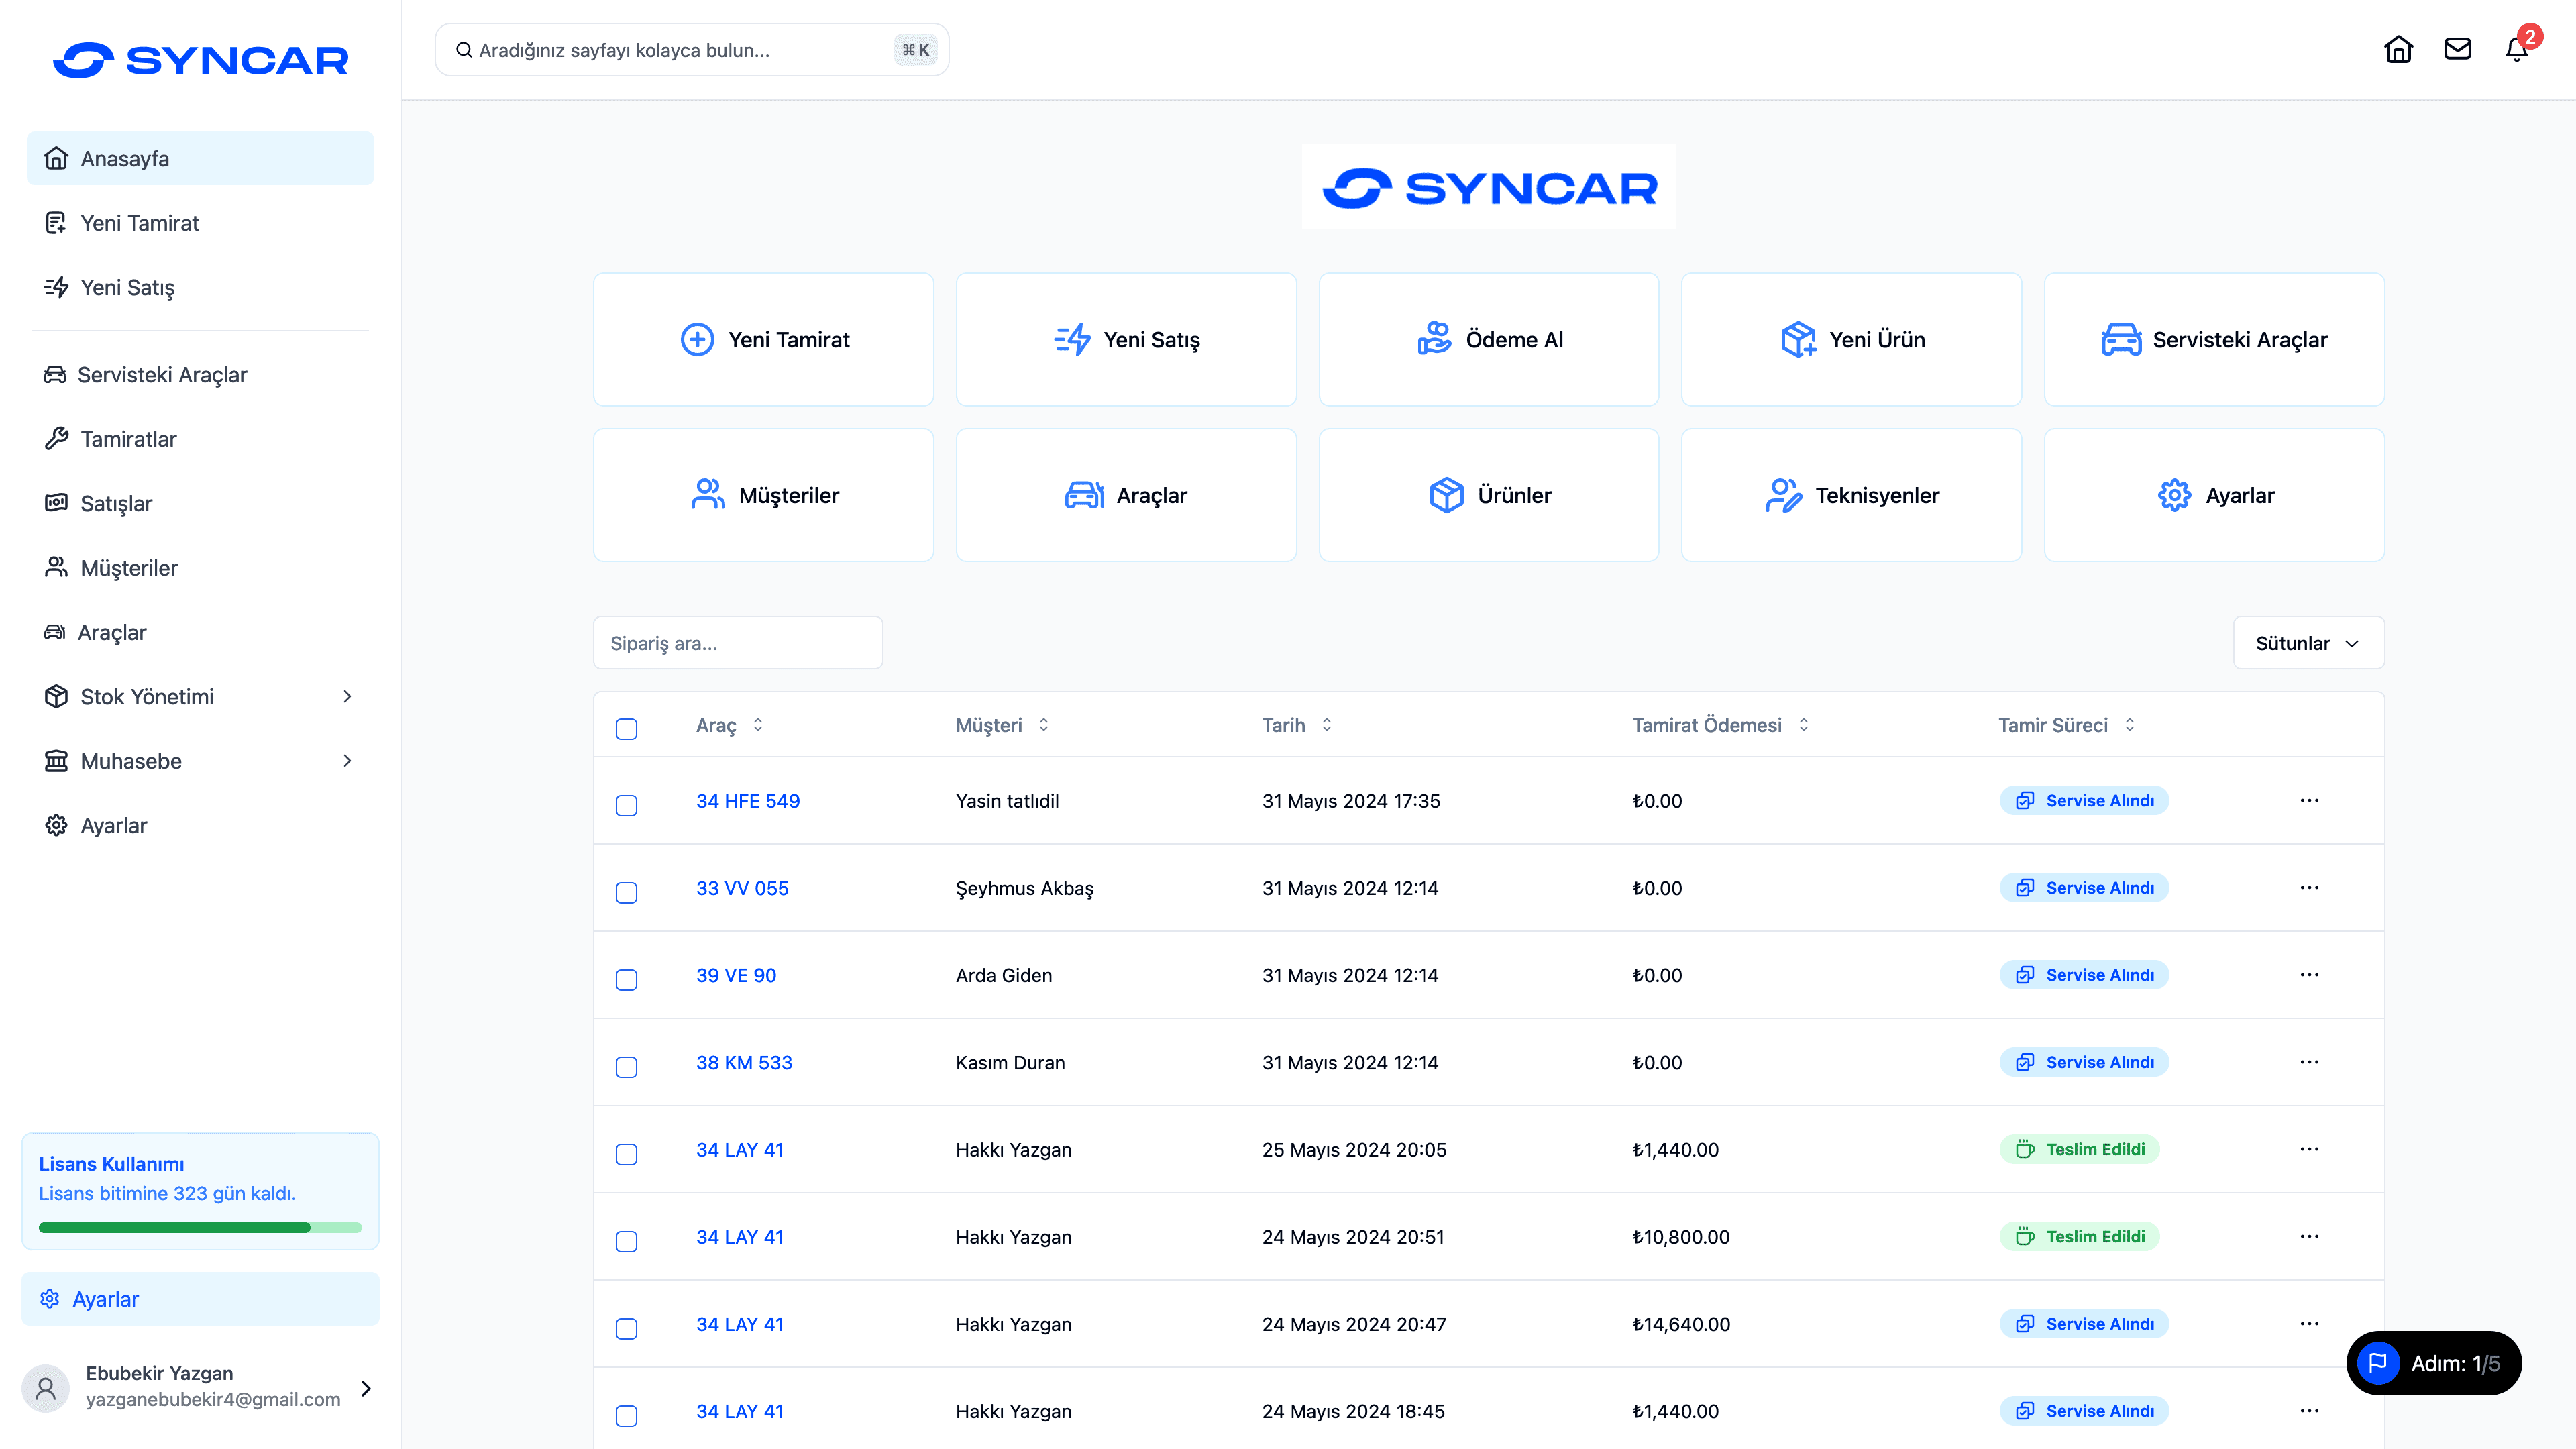Open the notifications bell icon
Viewport: 2576px width, 1449px height.
[2516, 49]
